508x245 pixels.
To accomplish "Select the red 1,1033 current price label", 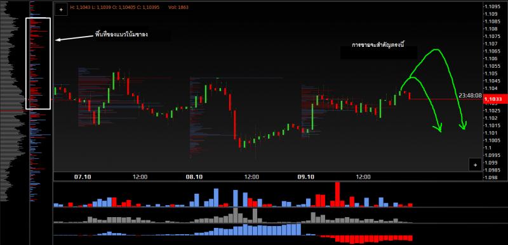I will point(495,99).
